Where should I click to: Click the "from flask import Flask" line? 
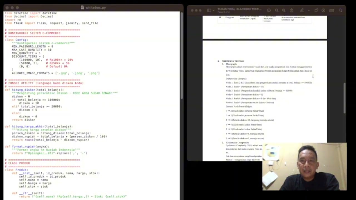[x=51, y=23]
